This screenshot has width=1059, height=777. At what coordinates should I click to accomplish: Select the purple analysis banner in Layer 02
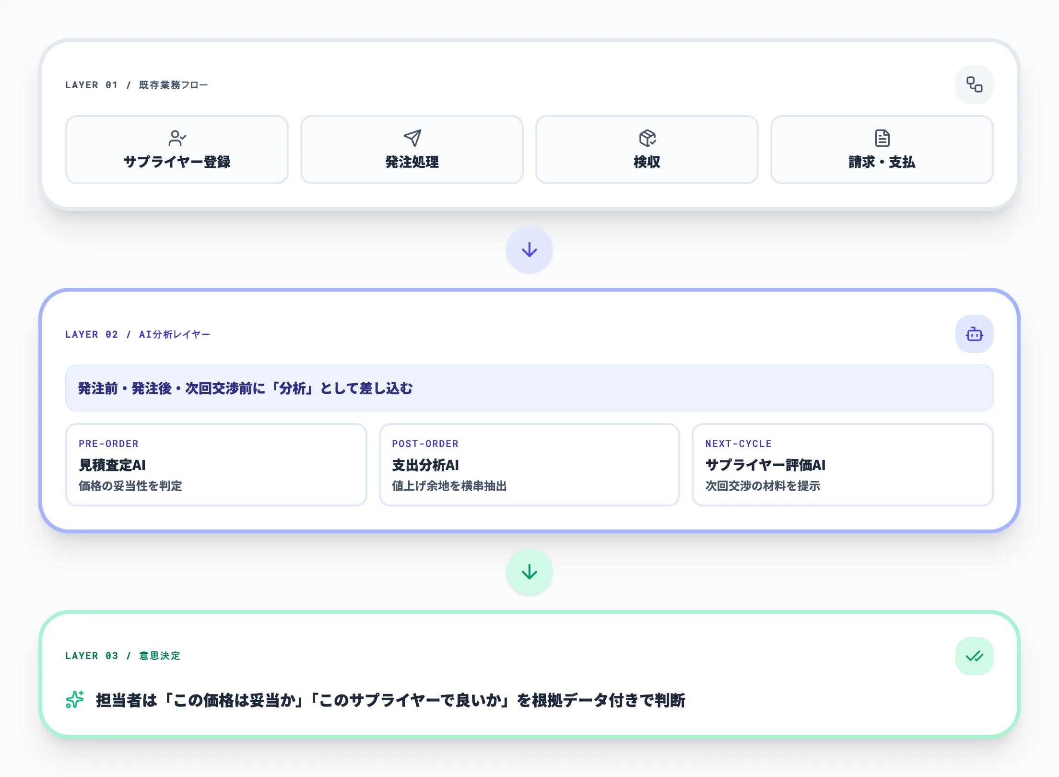529,388
